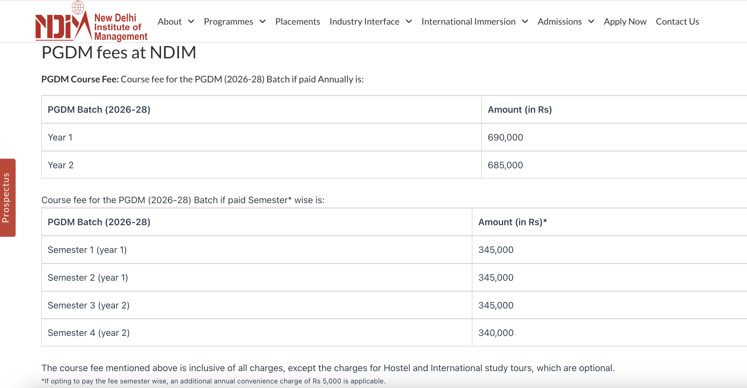Expand the International Immersion menu
747x388 pixels.
[525, 21]
